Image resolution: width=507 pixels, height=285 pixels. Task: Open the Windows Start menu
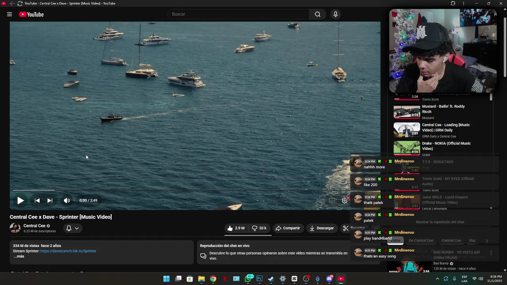[166, 279]
